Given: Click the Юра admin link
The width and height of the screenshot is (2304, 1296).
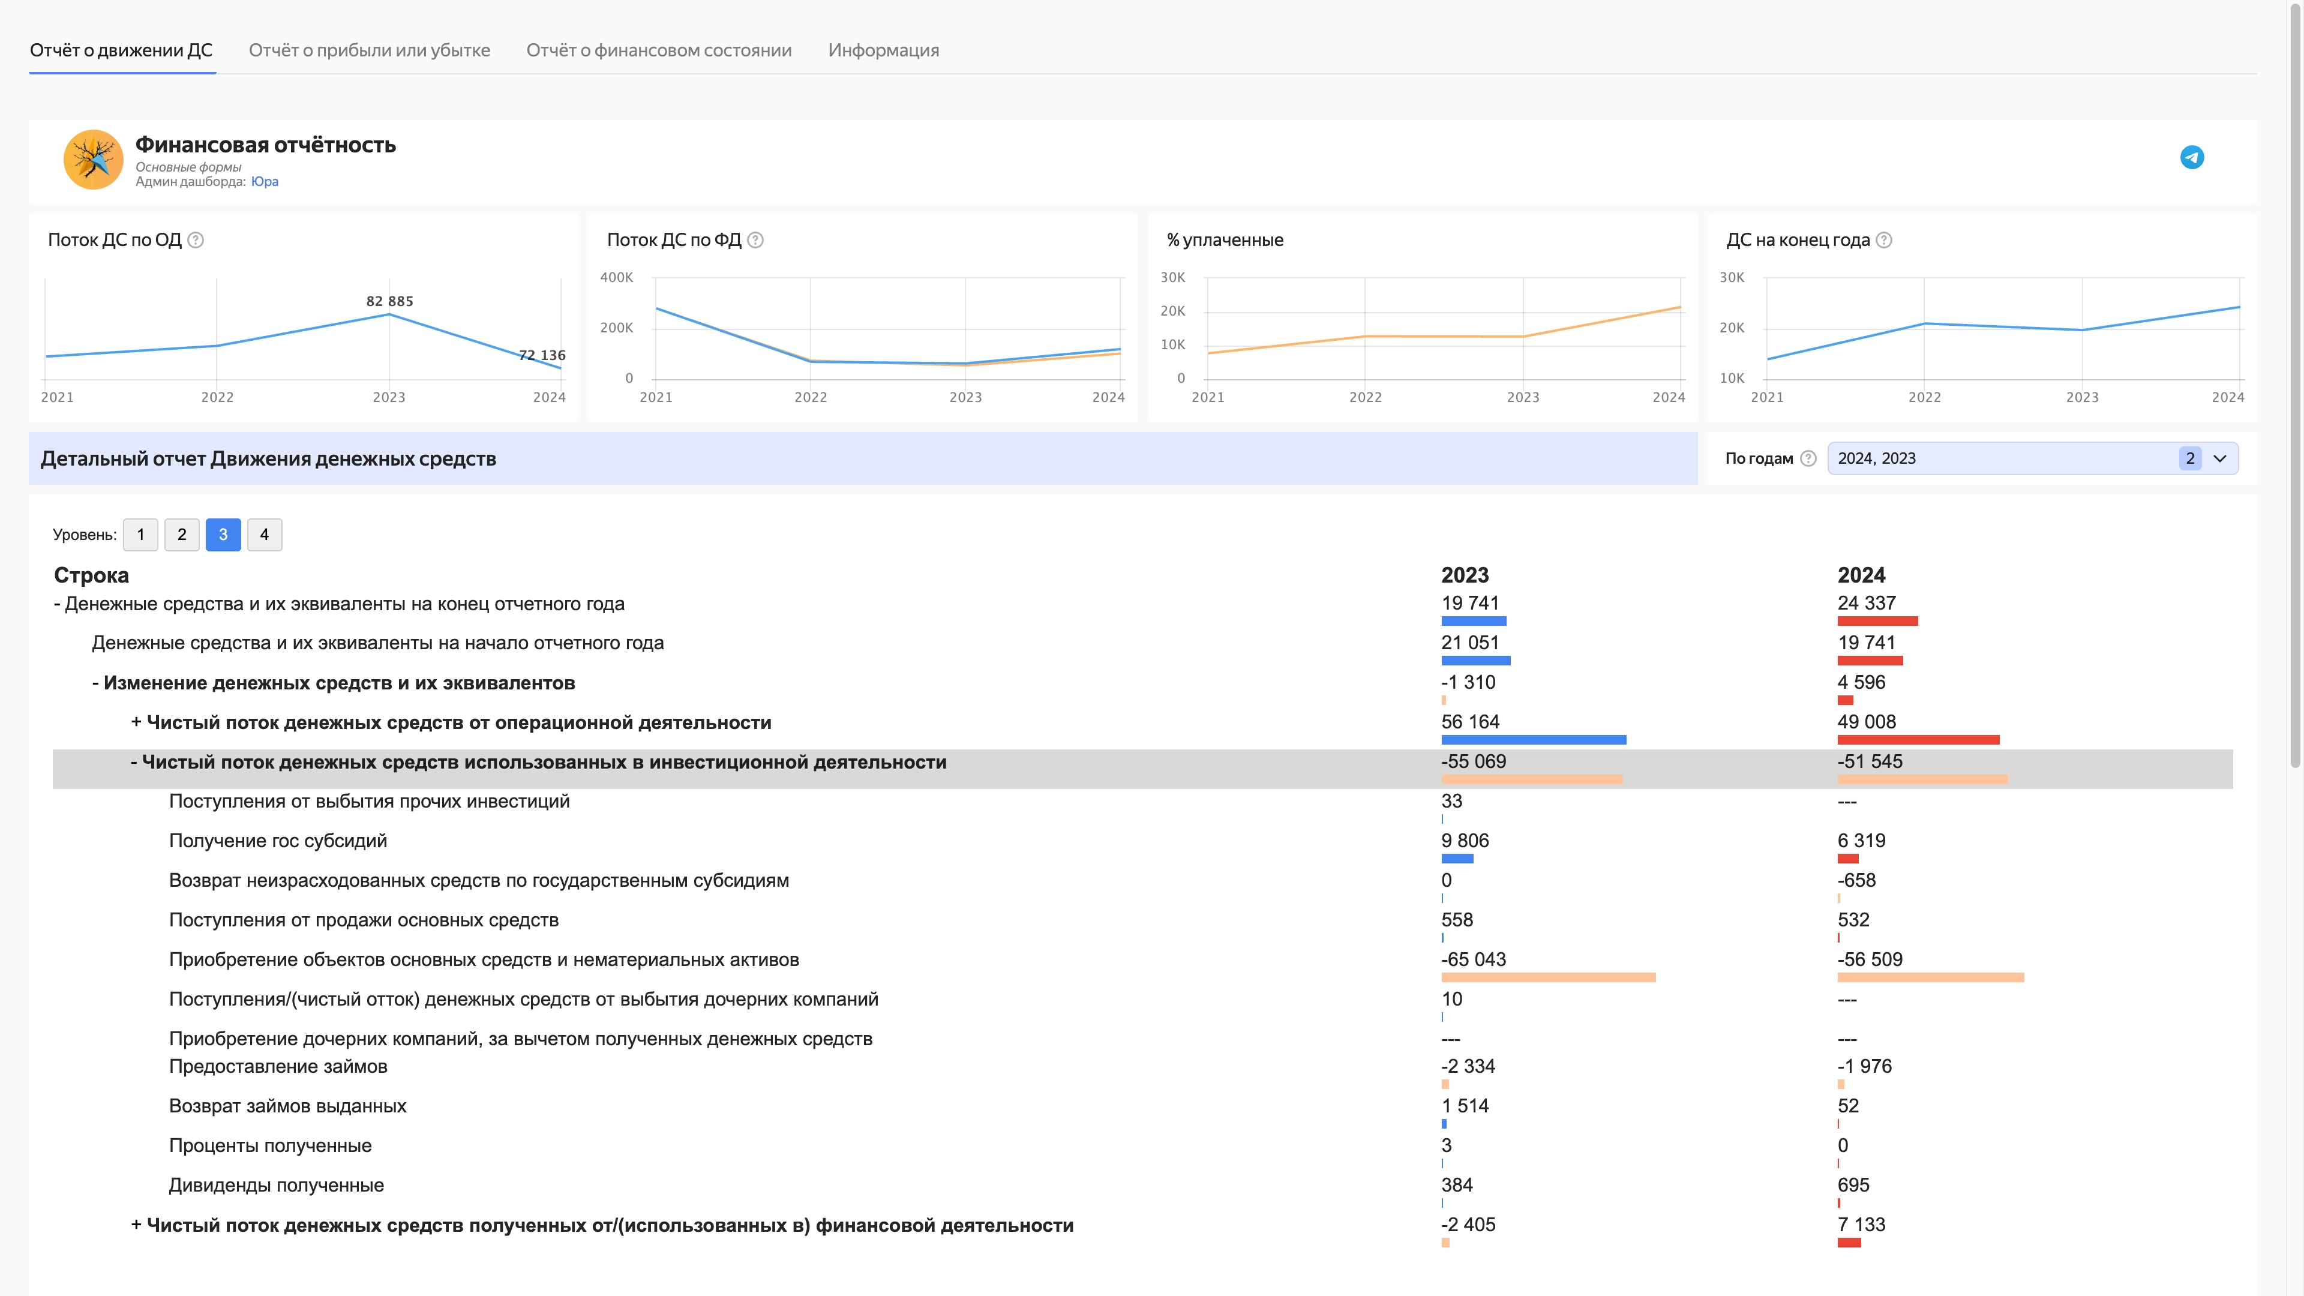Looking at the screenshot, I should [265, 182].
